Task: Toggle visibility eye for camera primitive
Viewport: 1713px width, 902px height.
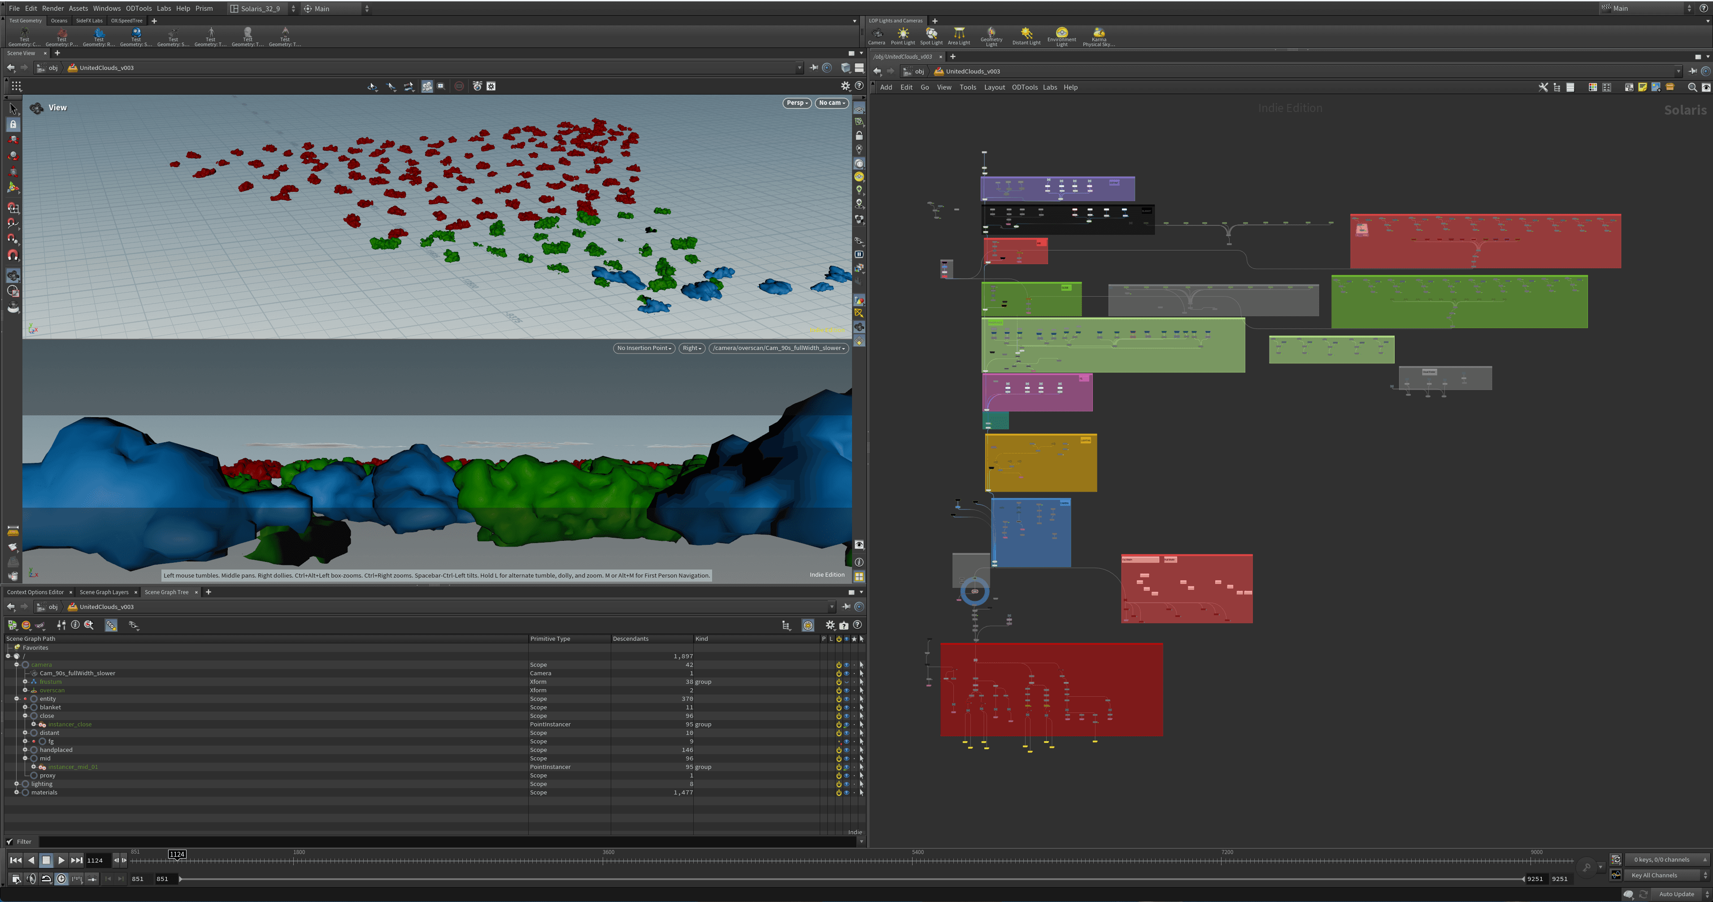Action: pyautogui.click(x=847, y=665)
